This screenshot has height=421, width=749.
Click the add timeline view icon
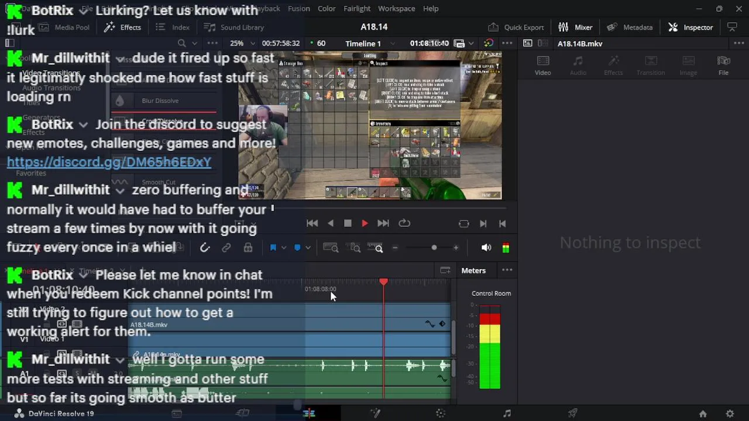click(445, 270)
